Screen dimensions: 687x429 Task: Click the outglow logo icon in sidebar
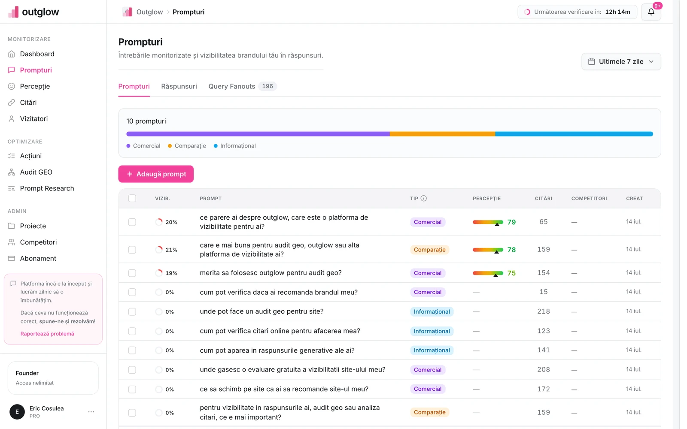[14, 12]
